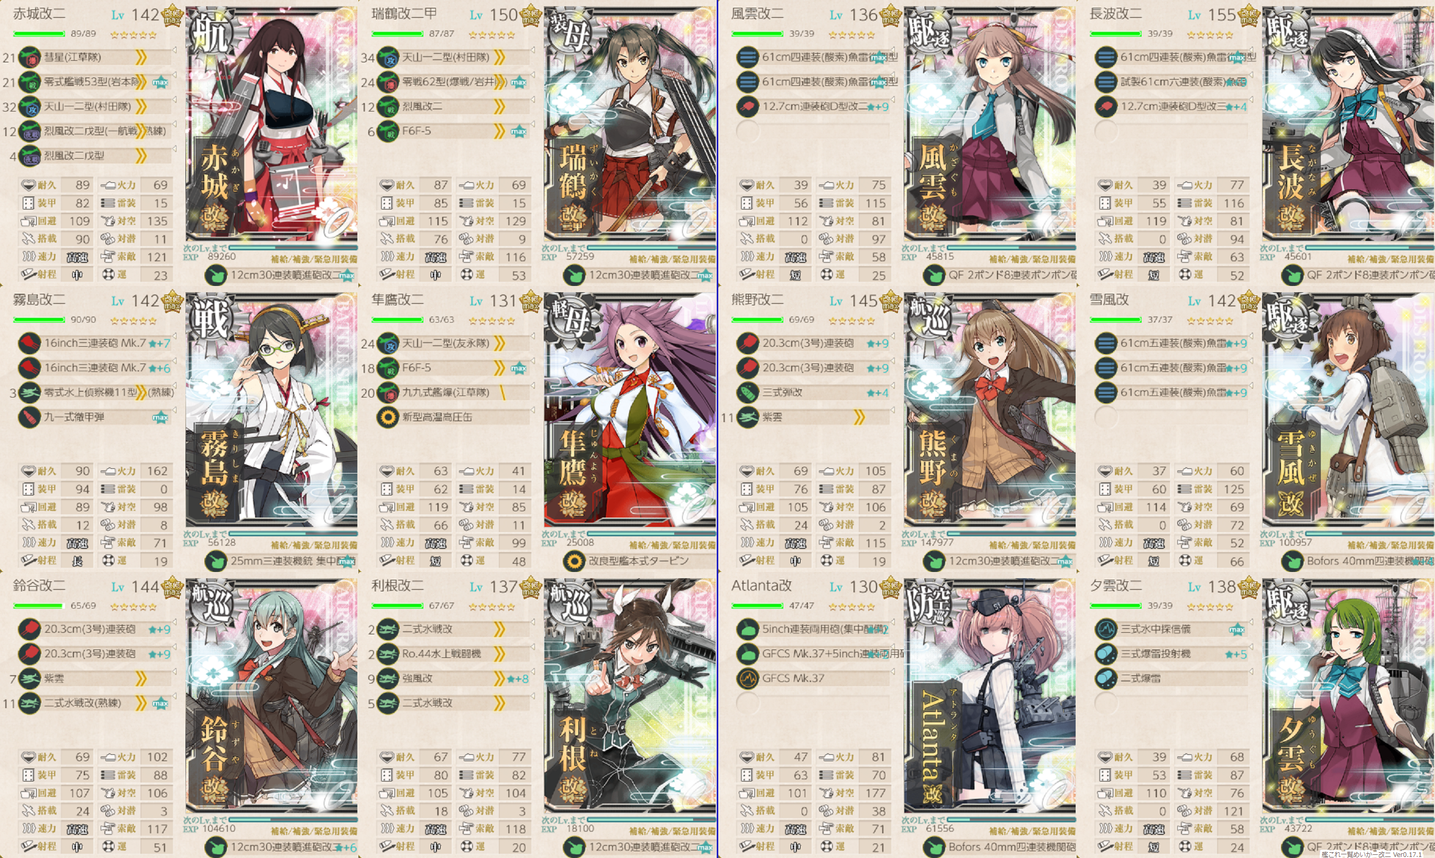
Task: Click the 鈴谷改二 65/69 HP bar
Action: click(x=38, y=606)
